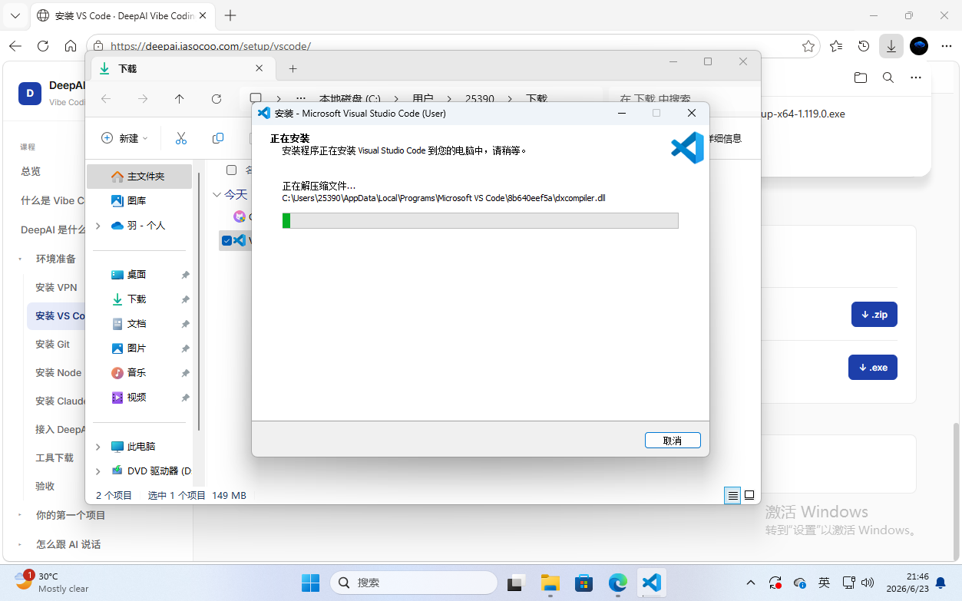Search downloads in the Edge flyout
962x601 pixels.
coord(888,78)
